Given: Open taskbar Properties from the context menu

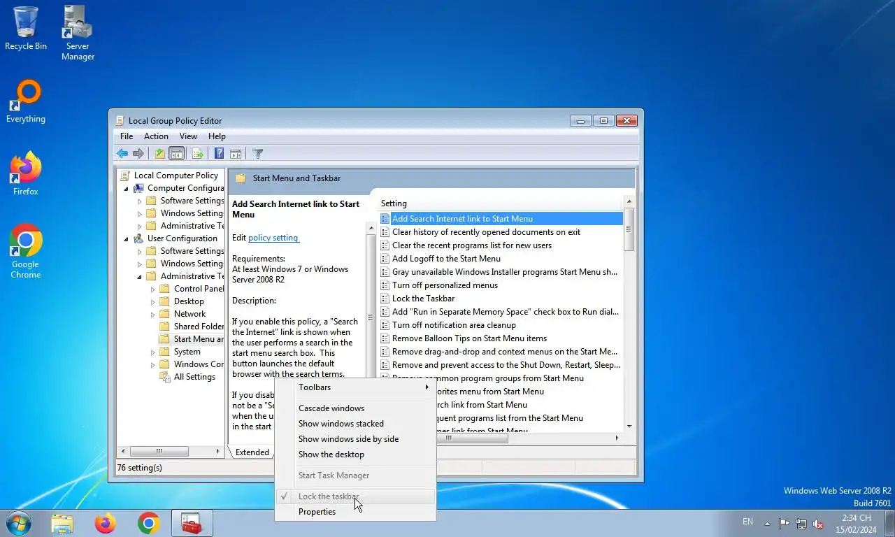Looking at the screenshot, I should click(x=355, y=512).
